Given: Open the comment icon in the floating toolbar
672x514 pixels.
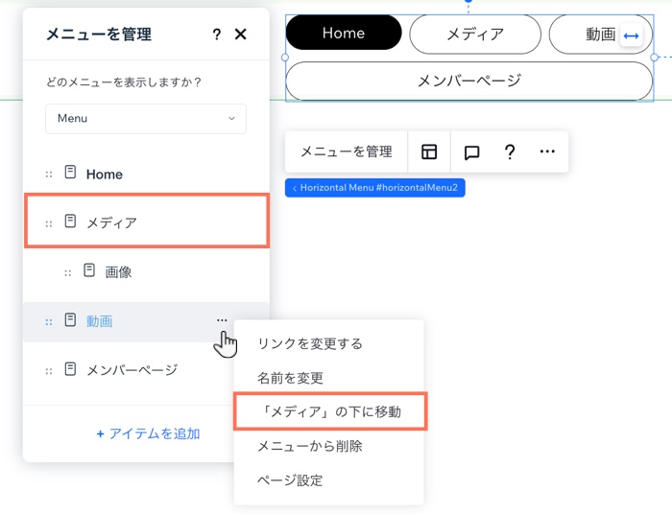Looking at the screenshot, I should click(471, 152).
